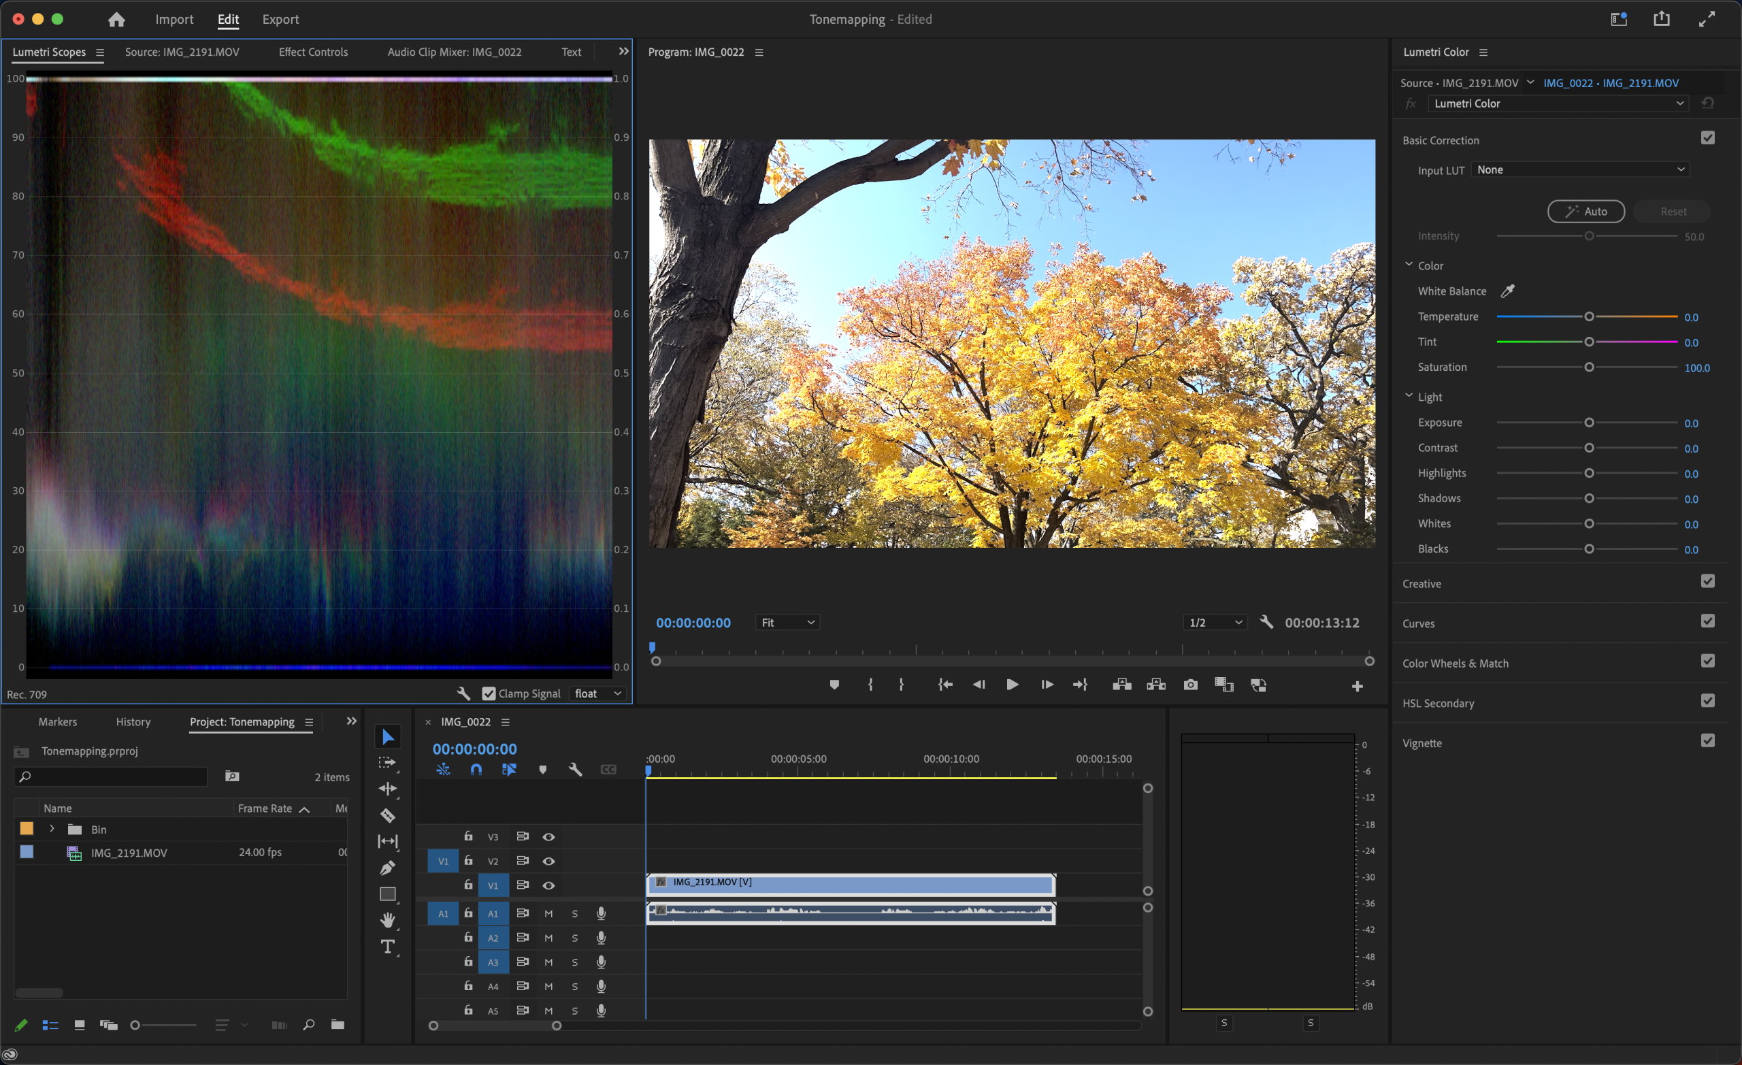Click the Export Frame camera icon
The image size is (1742, 1065).
coord(1191,685)
